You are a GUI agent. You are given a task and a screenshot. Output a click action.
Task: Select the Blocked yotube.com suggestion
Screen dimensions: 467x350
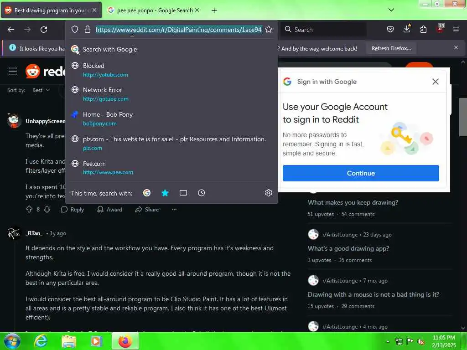click(x=171, y=70)
